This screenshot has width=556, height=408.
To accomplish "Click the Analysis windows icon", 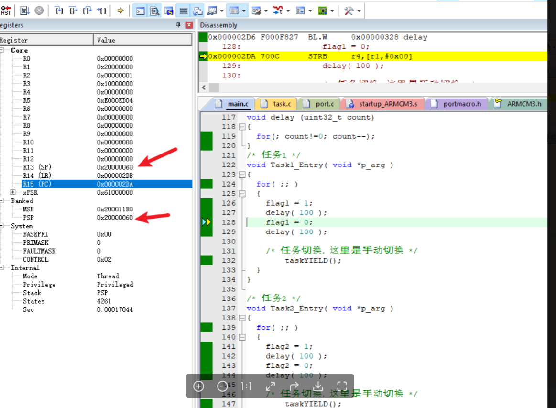I will (x=278, y=11).
